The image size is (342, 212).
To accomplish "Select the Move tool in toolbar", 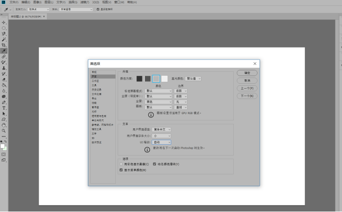I will click(4, 22).
